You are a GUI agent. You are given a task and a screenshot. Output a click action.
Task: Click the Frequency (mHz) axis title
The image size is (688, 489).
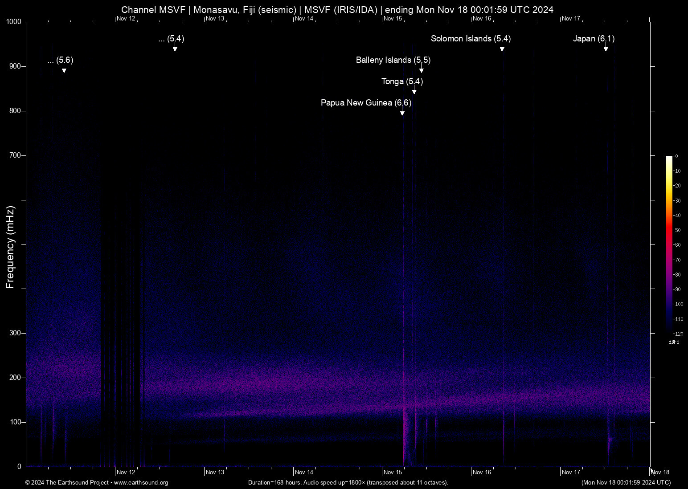pos(10,247)
